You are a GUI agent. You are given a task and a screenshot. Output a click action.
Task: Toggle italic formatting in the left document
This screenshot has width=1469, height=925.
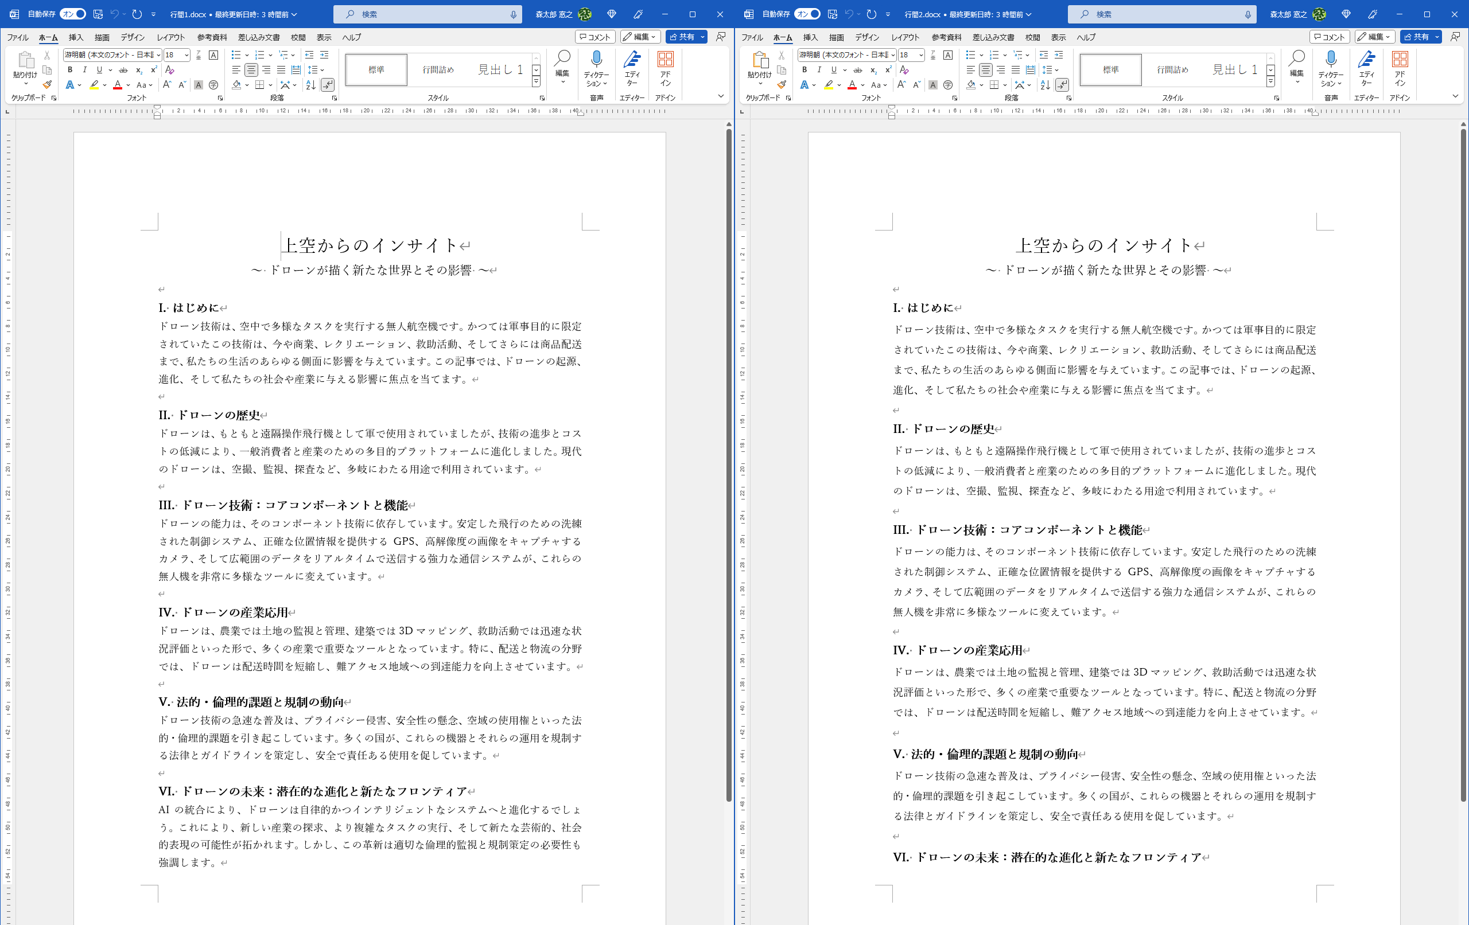[x=86, y=69]
